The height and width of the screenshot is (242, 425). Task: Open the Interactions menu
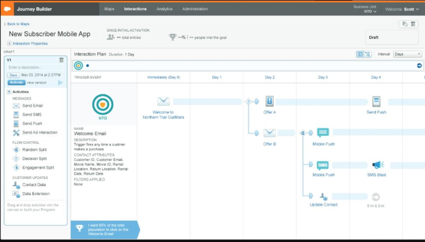pos(135,9)
